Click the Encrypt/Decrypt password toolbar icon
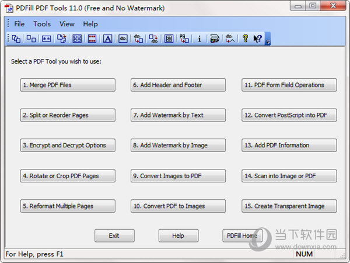 pos(47,39)
